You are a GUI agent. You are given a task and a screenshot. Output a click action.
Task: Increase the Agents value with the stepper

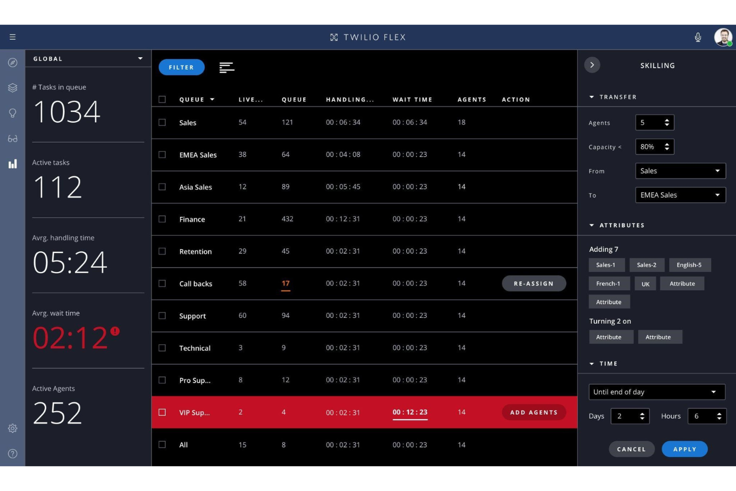pyautogui.click(x=667, y=120)
